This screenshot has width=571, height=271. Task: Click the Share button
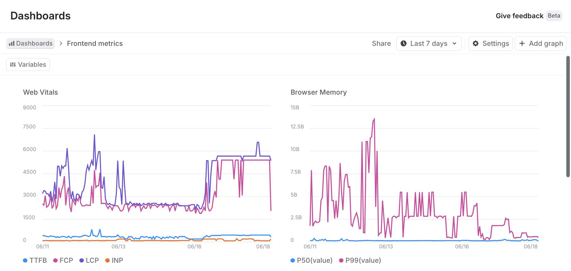pyautogui.click(x=381, y=43)
